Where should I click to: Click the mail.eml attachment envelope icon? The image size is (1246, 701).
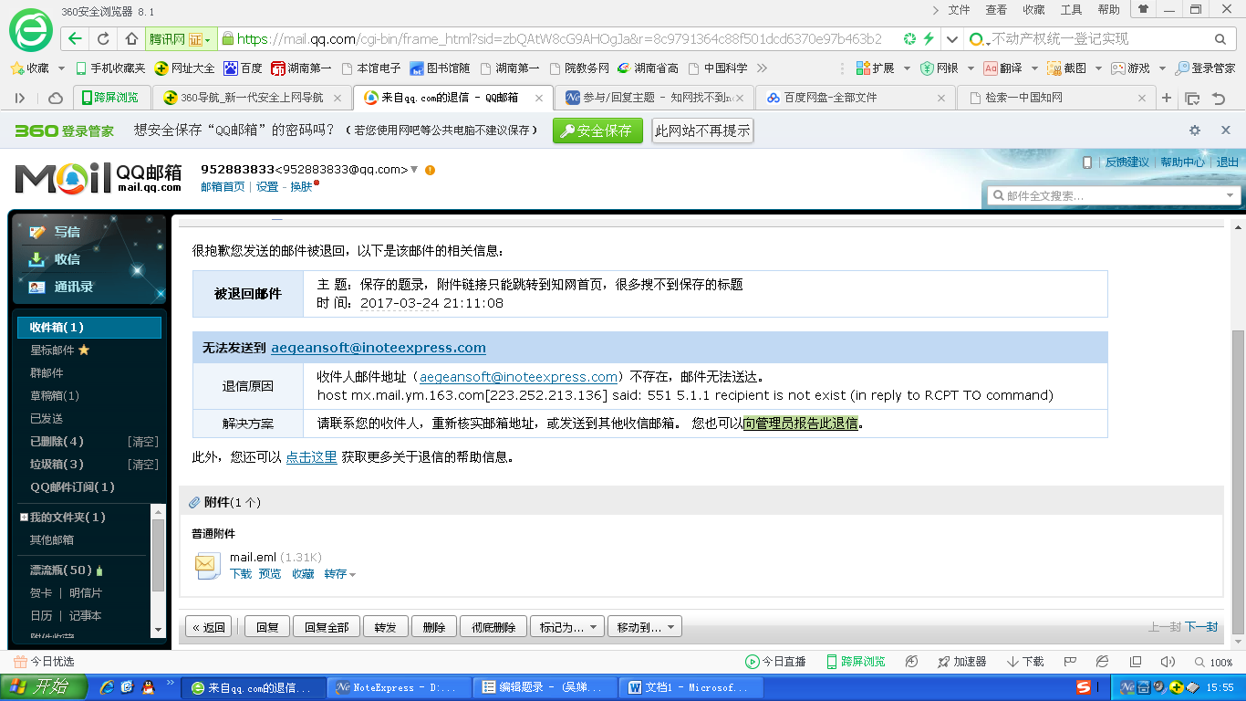pos(208,566)
